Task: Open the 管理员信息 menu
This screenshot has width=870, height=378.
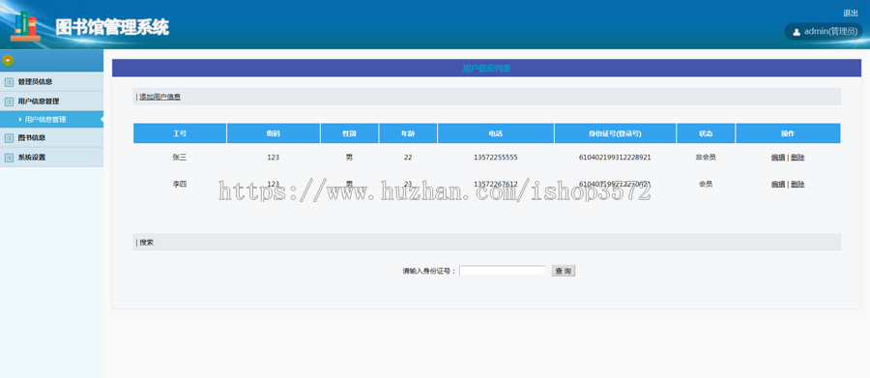Action: pyautogui.click(x=51, y=81)
